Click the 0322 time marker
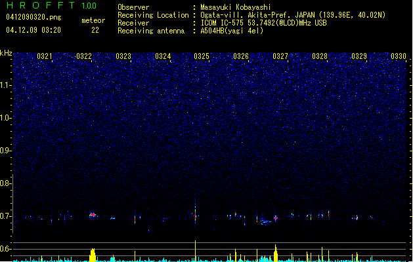413x262 pixels. click(84, 56)
